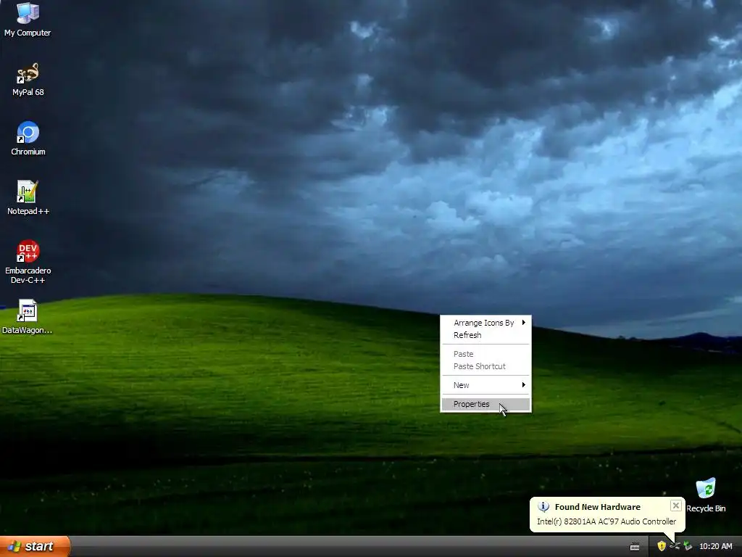Expand the Arrange Icons By submenu
Viewport: 742px width, 557px height.
pyautogui.click(x=486, y=323)
